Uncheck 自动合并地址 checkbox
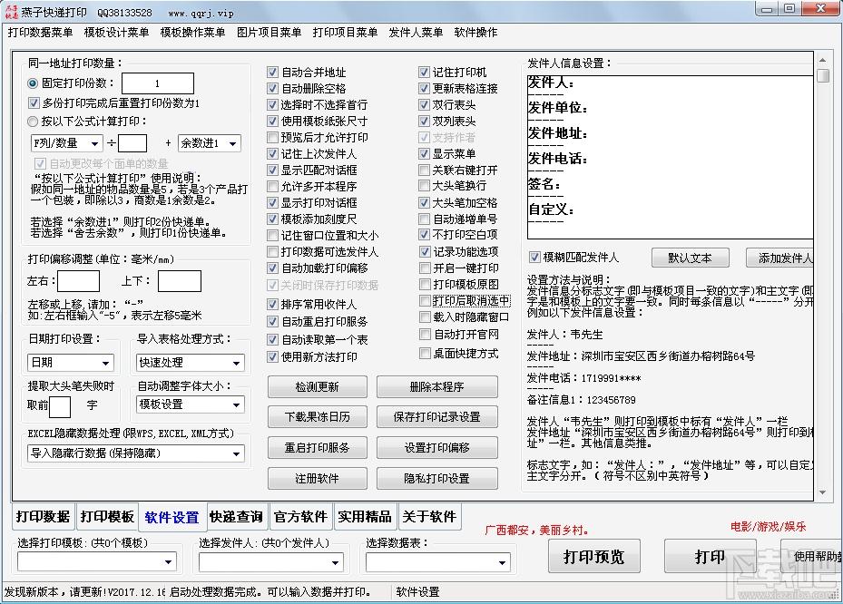The height and width of the screenshot is (604, 843). point(272,72)
